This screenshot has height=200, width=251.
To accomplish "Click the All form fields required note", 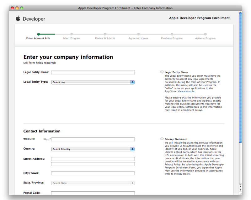I will click(40, 63).
